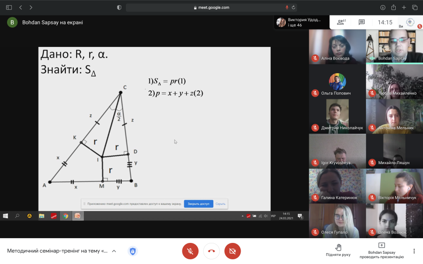423x264 pixels.
Task: Open the chat messages icon
Action: pyautogui.click(x=361, y=22)
